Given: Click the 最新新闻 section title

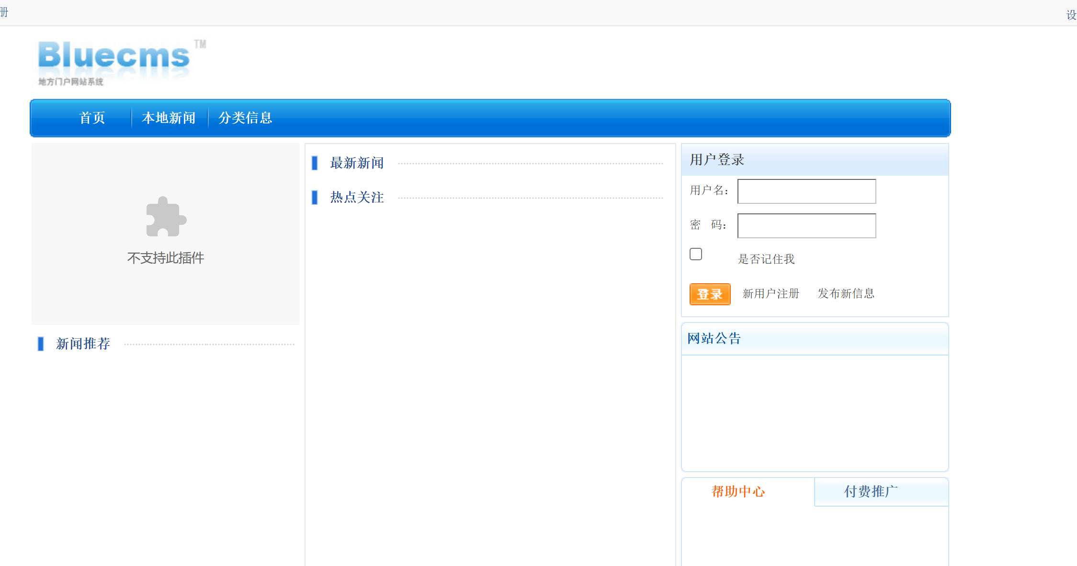Looking at the screenshot, I should [x=357, y=163].
